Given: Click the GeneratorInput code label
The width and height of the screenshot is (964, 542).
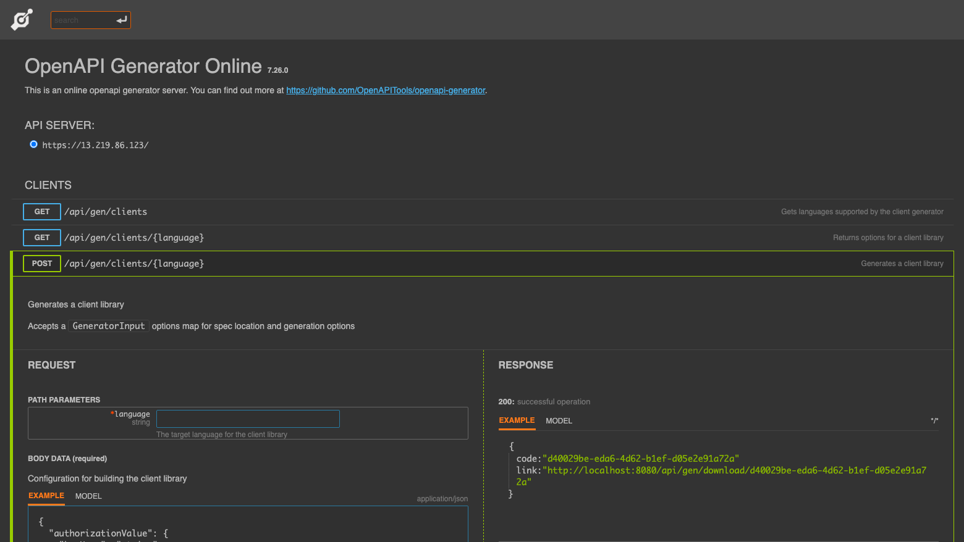Looking at the screenshot, I should pyautogui.click(x=109, y=326).
